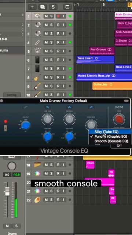Adjust the Low Cut blue knob
The width and height of the screenshot is (132, 235).
pyautogui.click(x=26, y=125)
